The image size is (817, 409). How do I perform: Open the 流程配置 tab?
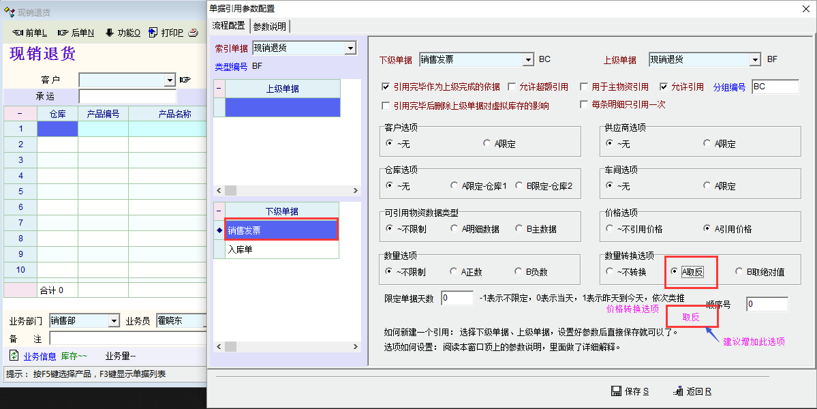point(228,26)
